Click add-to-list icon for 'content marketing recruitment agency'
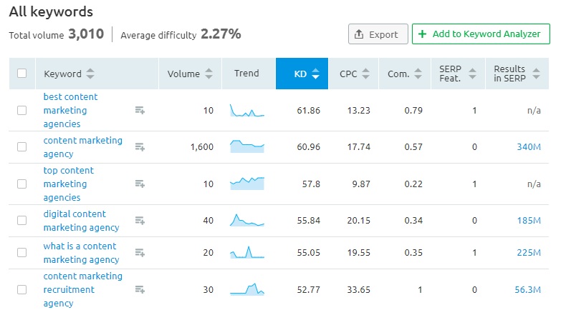 point(140,289)
